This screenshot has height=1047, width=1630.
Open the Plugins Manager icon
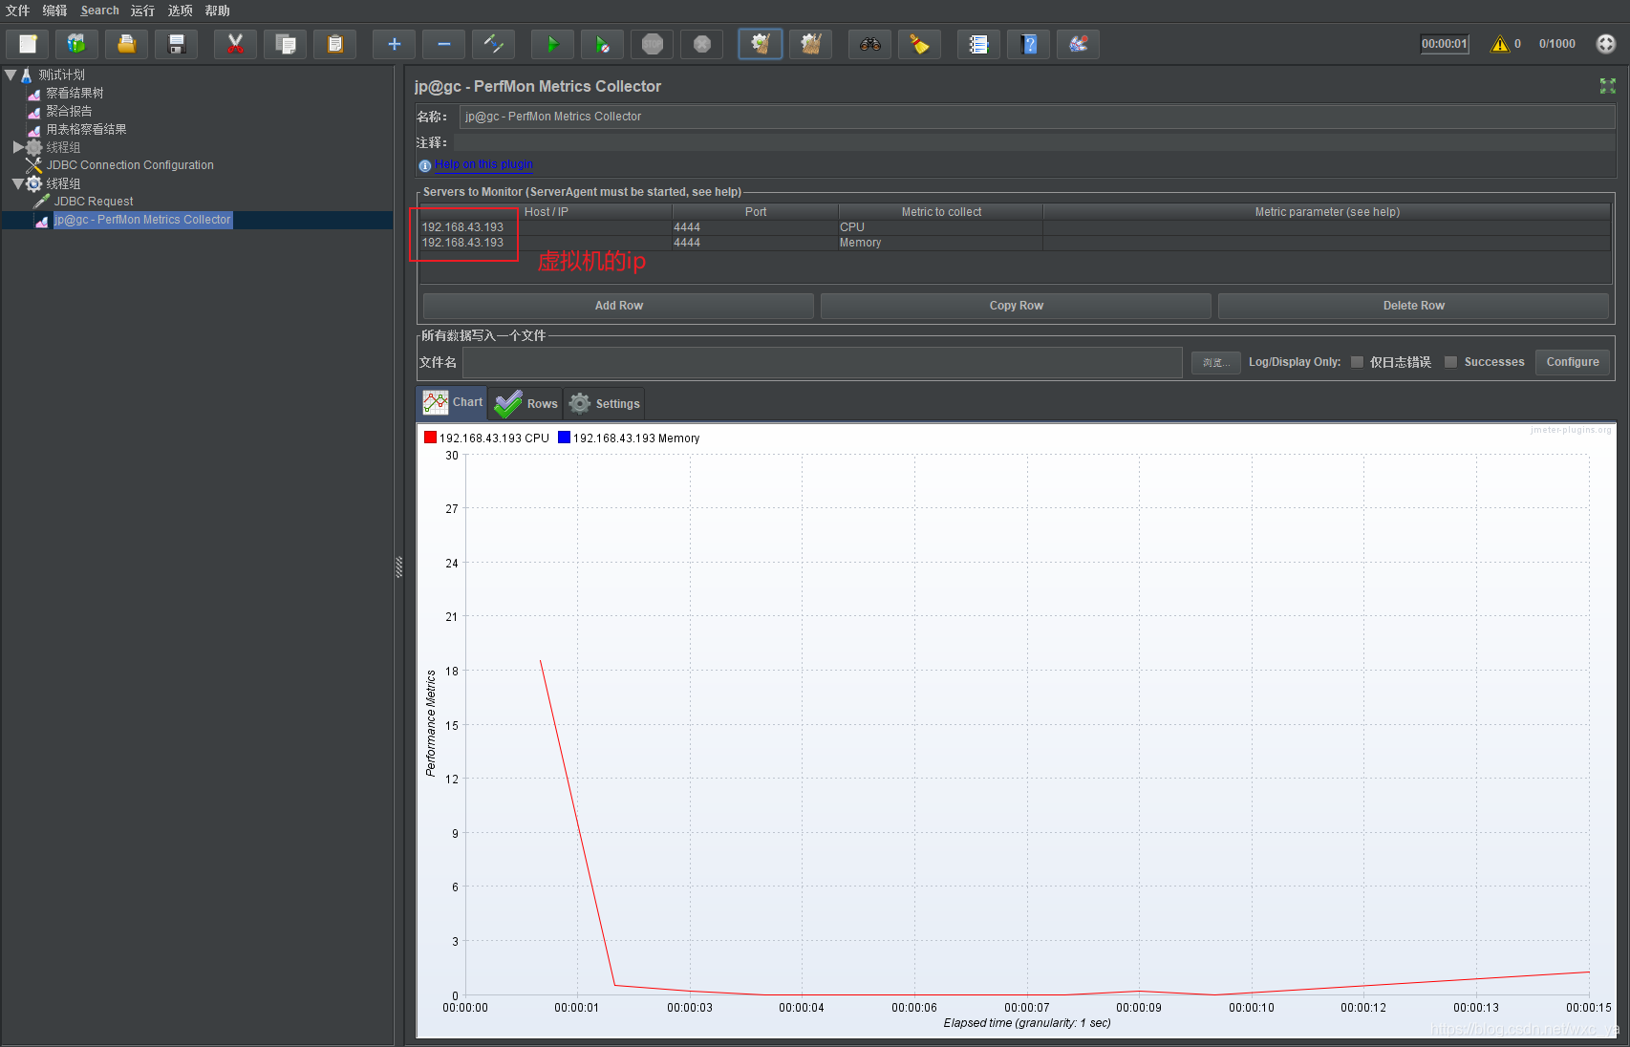[x=1078, y=44]
